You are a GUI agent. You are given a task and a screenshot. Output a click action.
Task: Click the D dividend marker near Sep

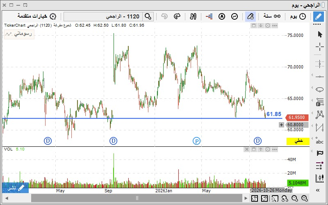tap(114, 141)
